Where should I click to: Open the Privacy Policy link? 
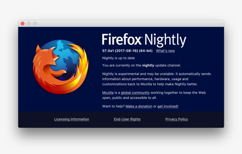pyautogui.click(x=176, y=119)
